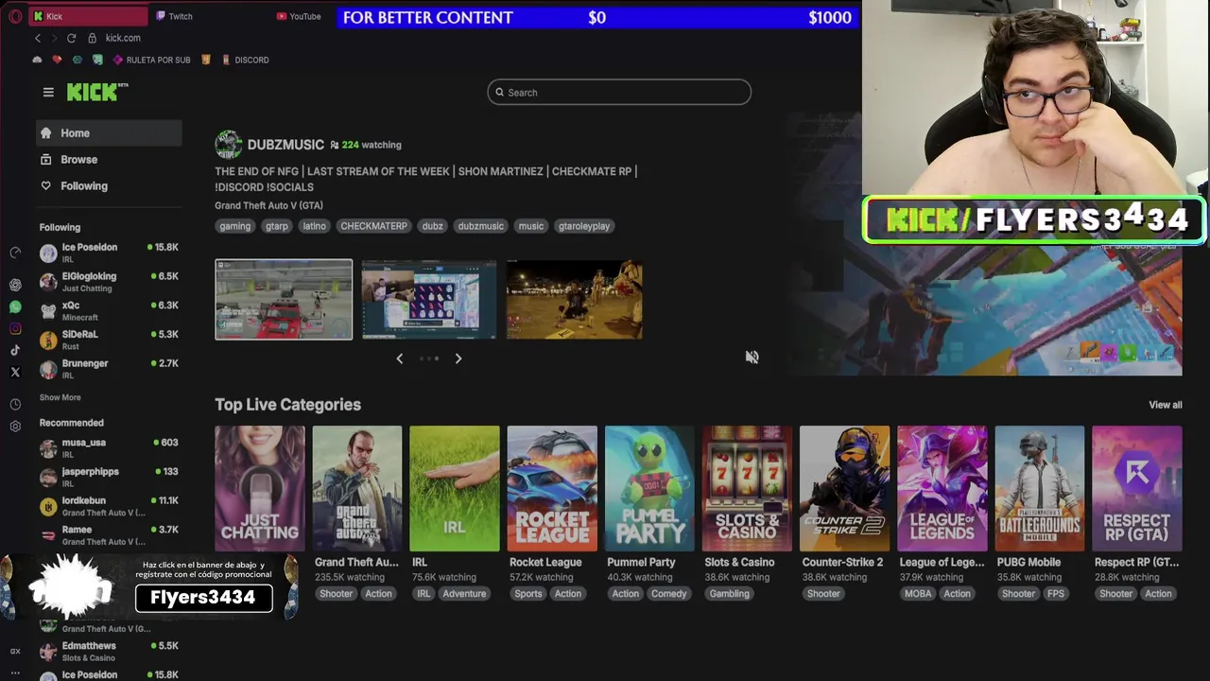Click MOBA tag under League of Legends
Screen dimensions: 1210x681
point(918,594)
